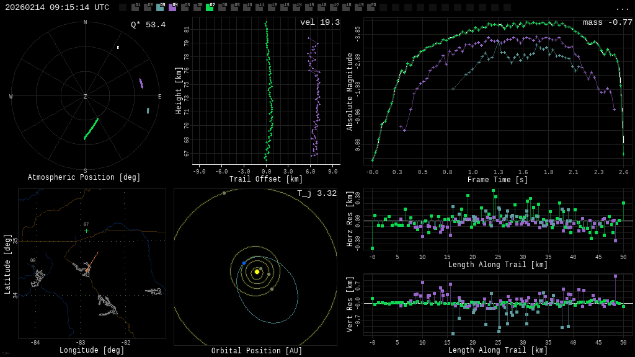Screen dimensions: 635x357
Task: Click the orange trajectory line on map
Action: click(93, 259)
